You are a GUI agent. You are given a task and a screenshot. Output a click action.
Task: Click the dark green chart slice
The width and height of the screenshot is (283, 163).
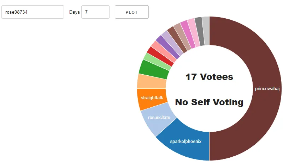[x=154, y=70]
